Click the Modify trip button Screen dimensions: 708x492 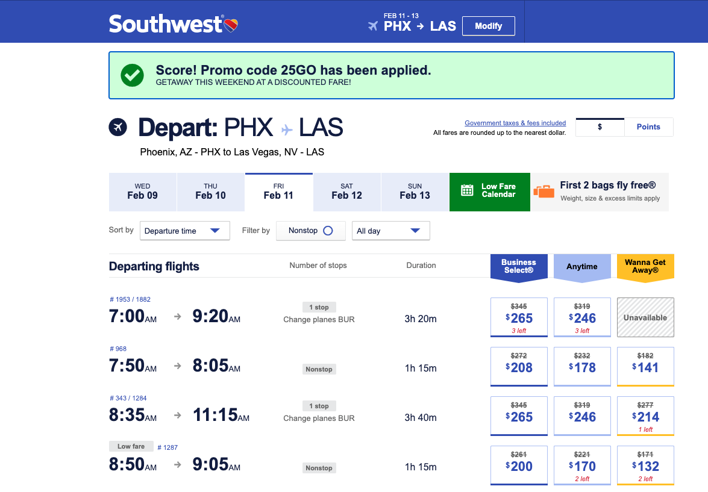point(488,26)
